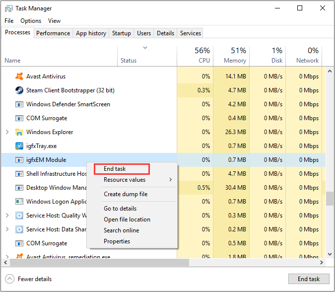Screen dimensions: 335x292
Task: Click the Steam Client Bootstrapper icon
Action: pyautogui.click(x=19, y=90)
